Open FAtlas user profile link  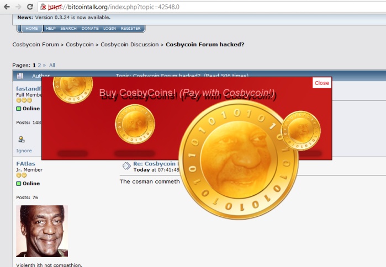[25, 164]
